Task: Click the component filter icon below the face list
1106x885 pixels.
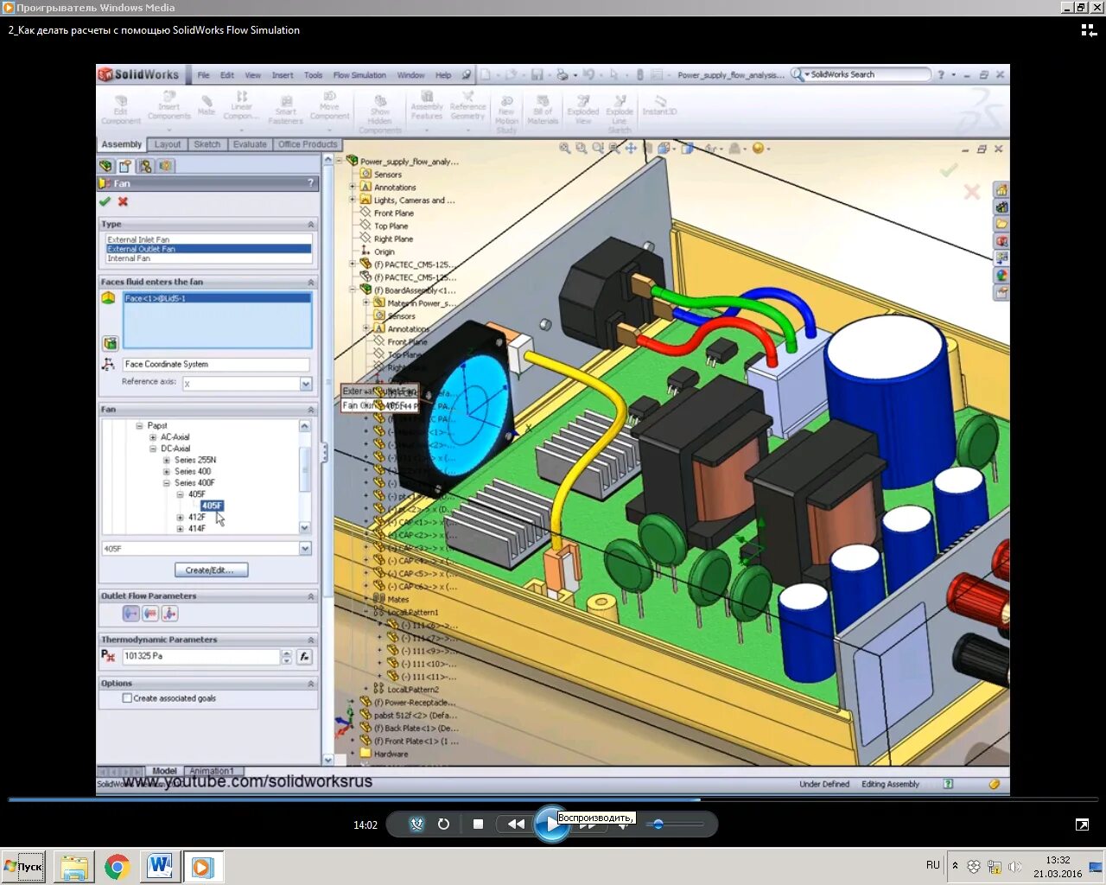Action: pyautogui.click(x=110, y=343)
